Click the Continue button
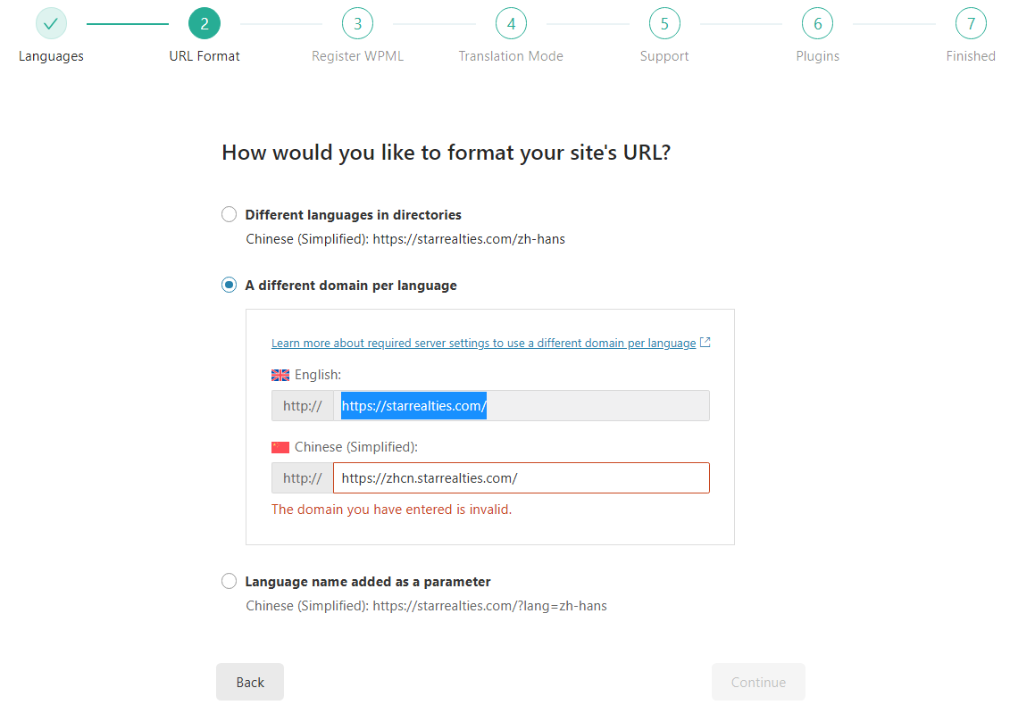This screenshot has width=1035, height=713. point(758,682)
